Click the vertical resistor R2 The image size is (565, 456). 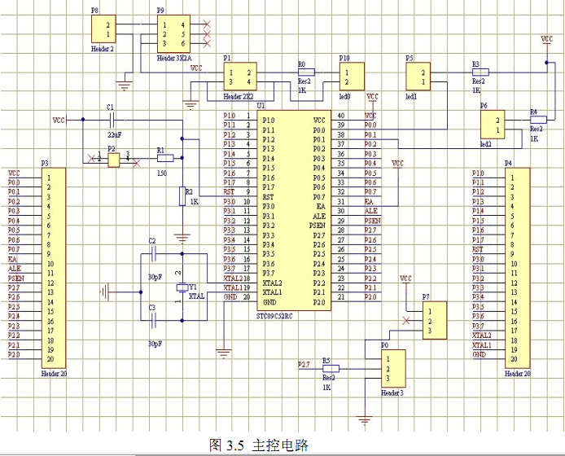pyautogui.click(x=182, y=196)
